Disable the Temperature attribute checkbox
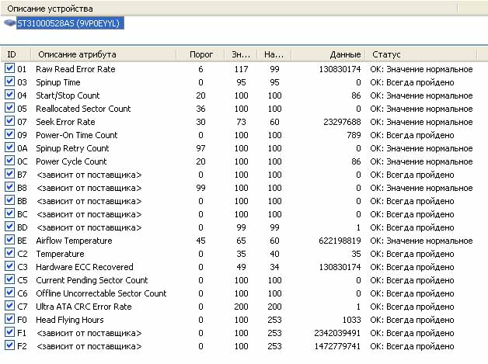The image size is (488, 364). click(9, 254)
